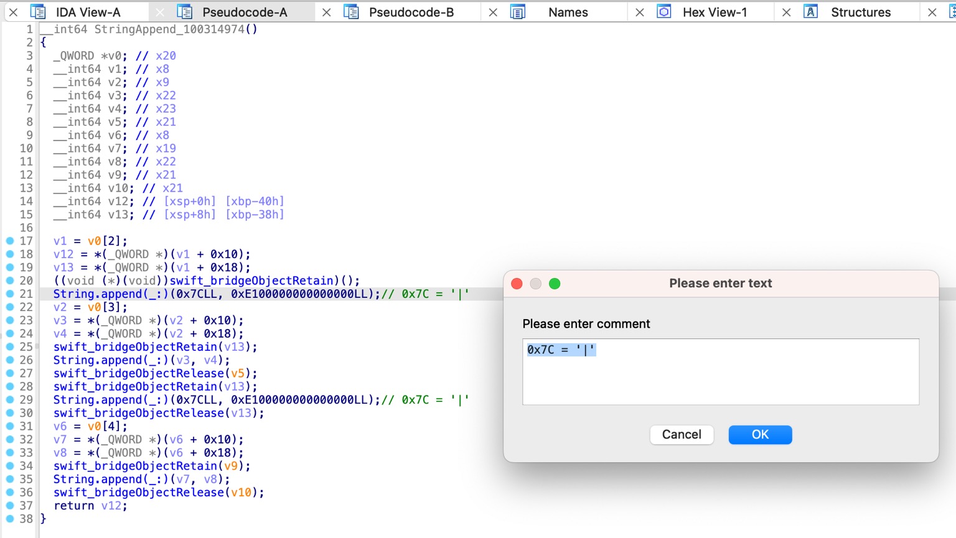Open the Structures tab
This screenshot has width=956, height=538.
point(861,12)
